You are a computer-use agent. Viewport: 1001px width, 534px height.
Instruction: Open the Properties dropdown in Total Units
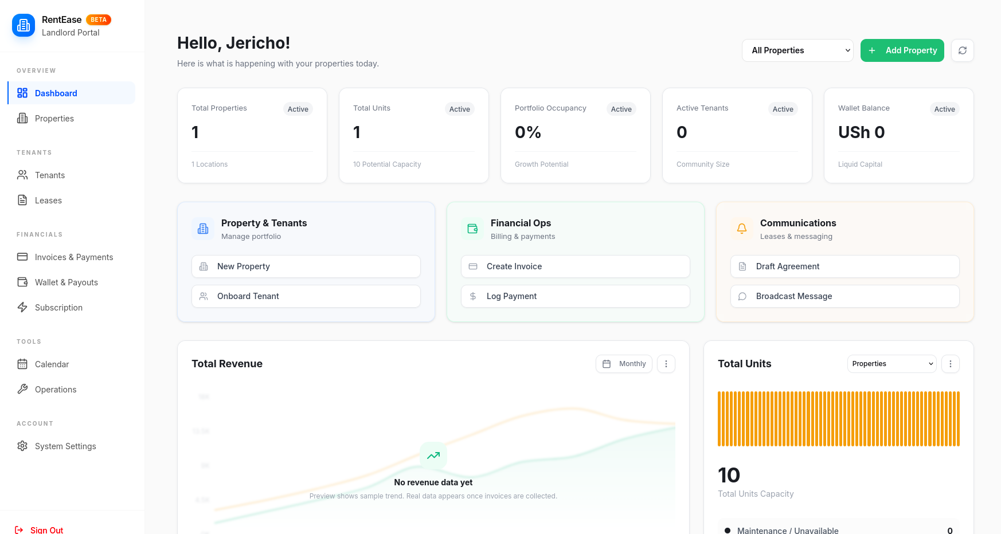(x=891, y=364)
